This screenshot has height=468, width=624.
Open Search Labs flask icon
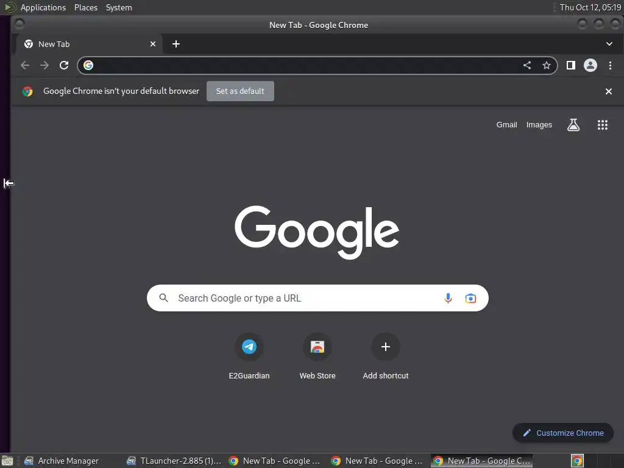click(573, 125)
